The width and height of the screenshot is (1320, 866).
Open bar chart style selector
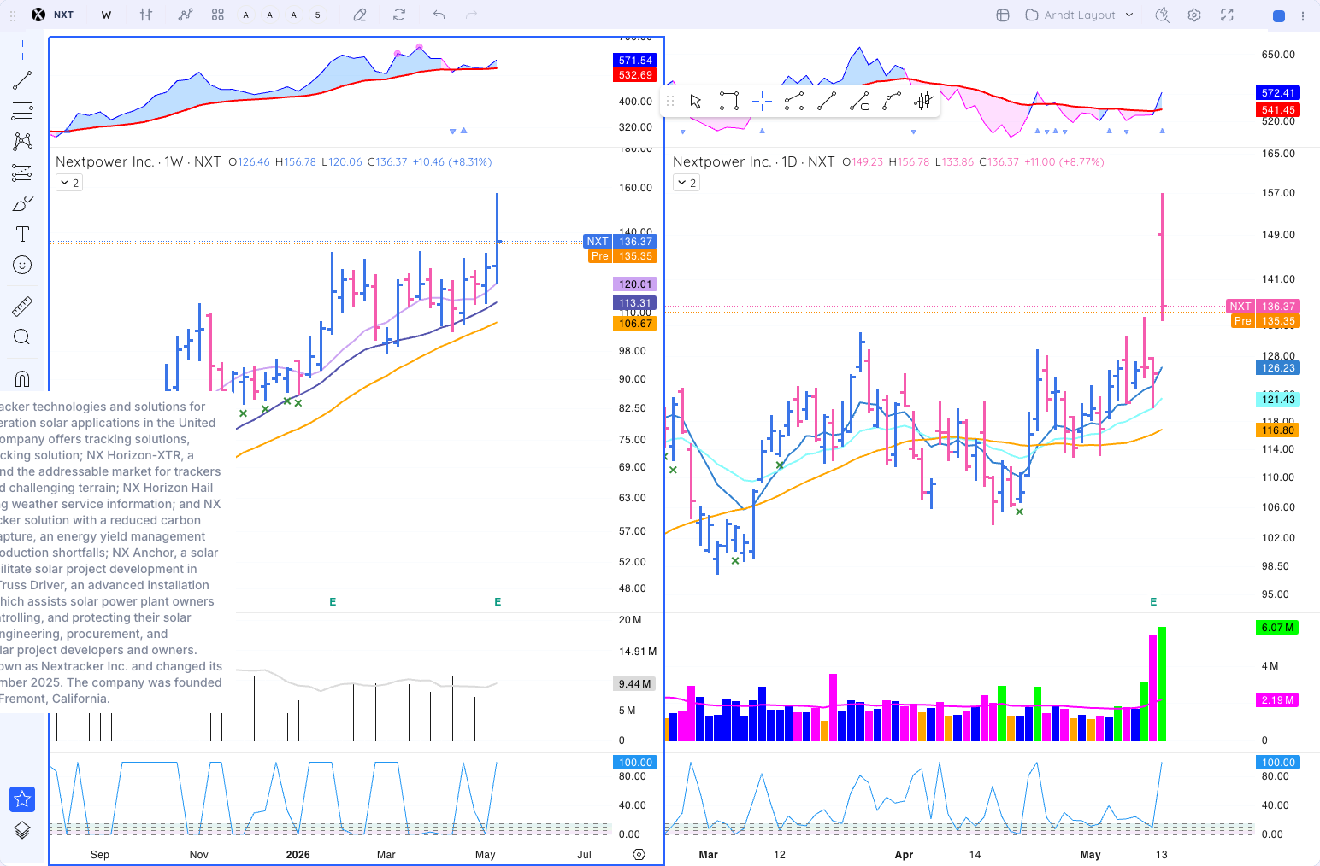[x=146, y=15]
